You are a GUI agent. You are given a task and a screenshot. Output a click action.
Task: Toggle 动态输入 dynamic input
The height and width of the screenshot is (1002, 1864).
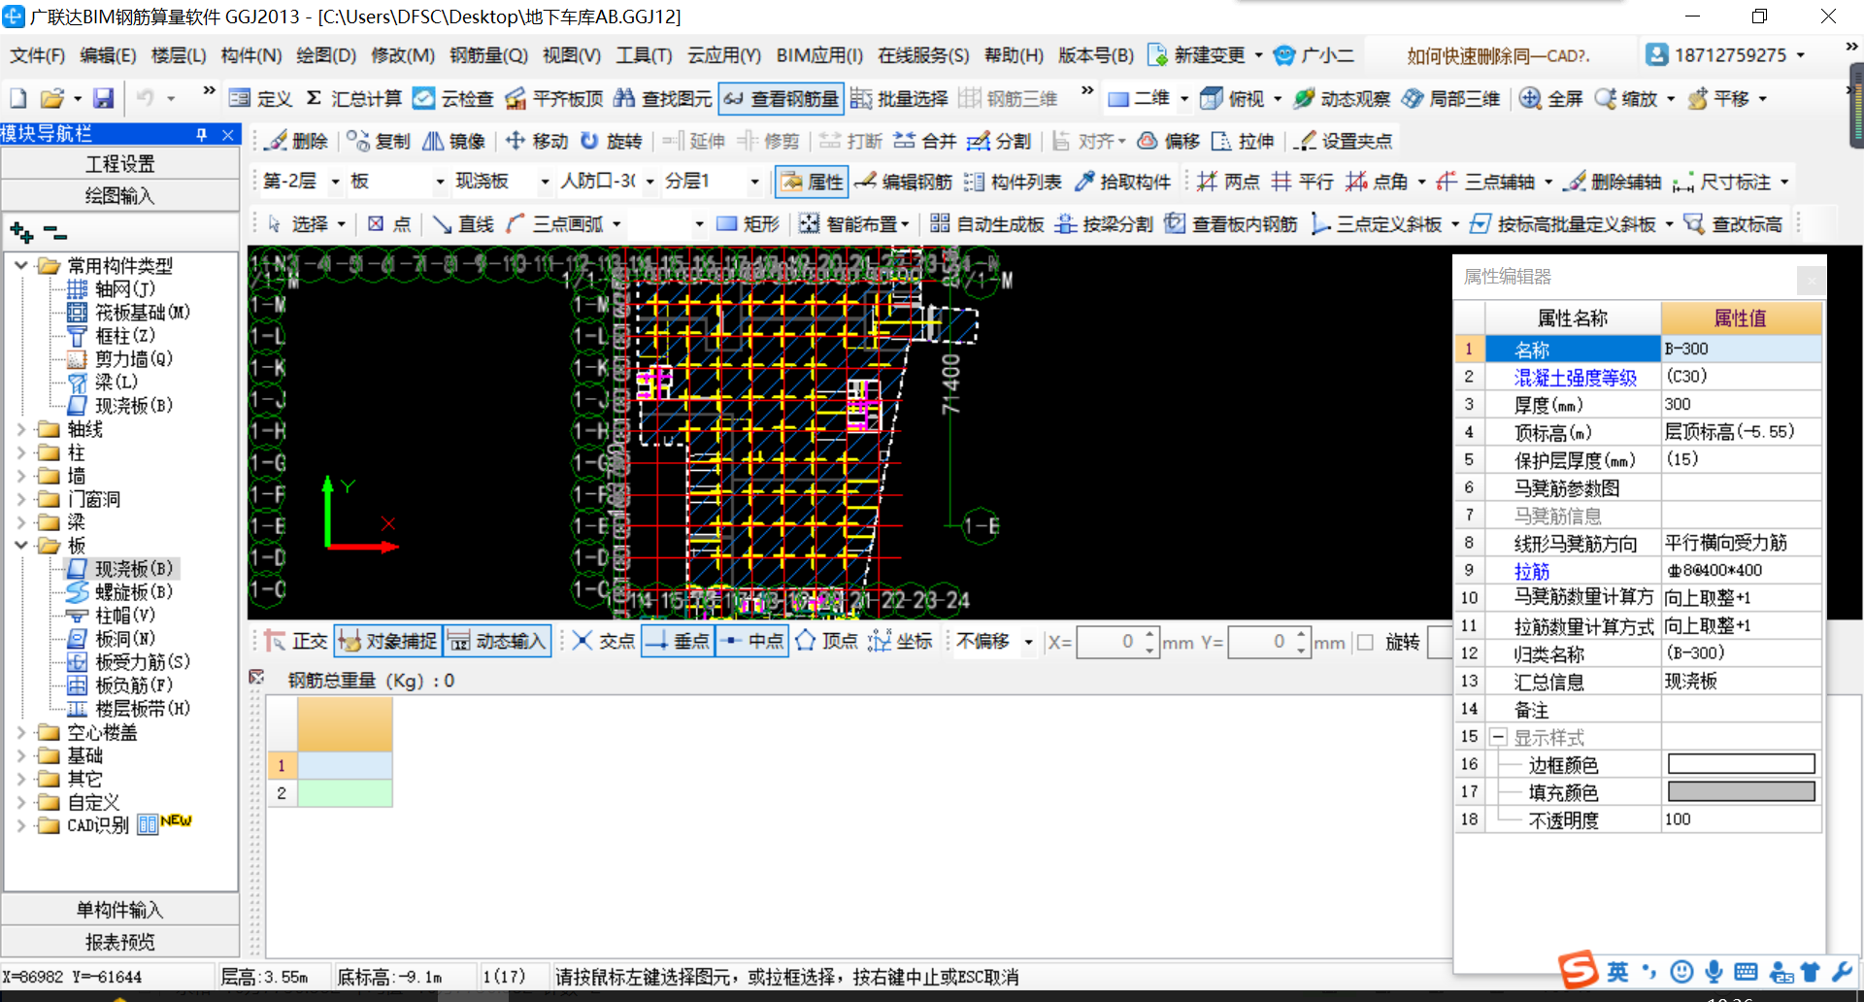[497, 641]
